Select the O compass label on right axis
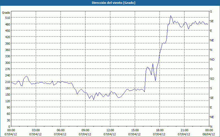 [211, 69]
